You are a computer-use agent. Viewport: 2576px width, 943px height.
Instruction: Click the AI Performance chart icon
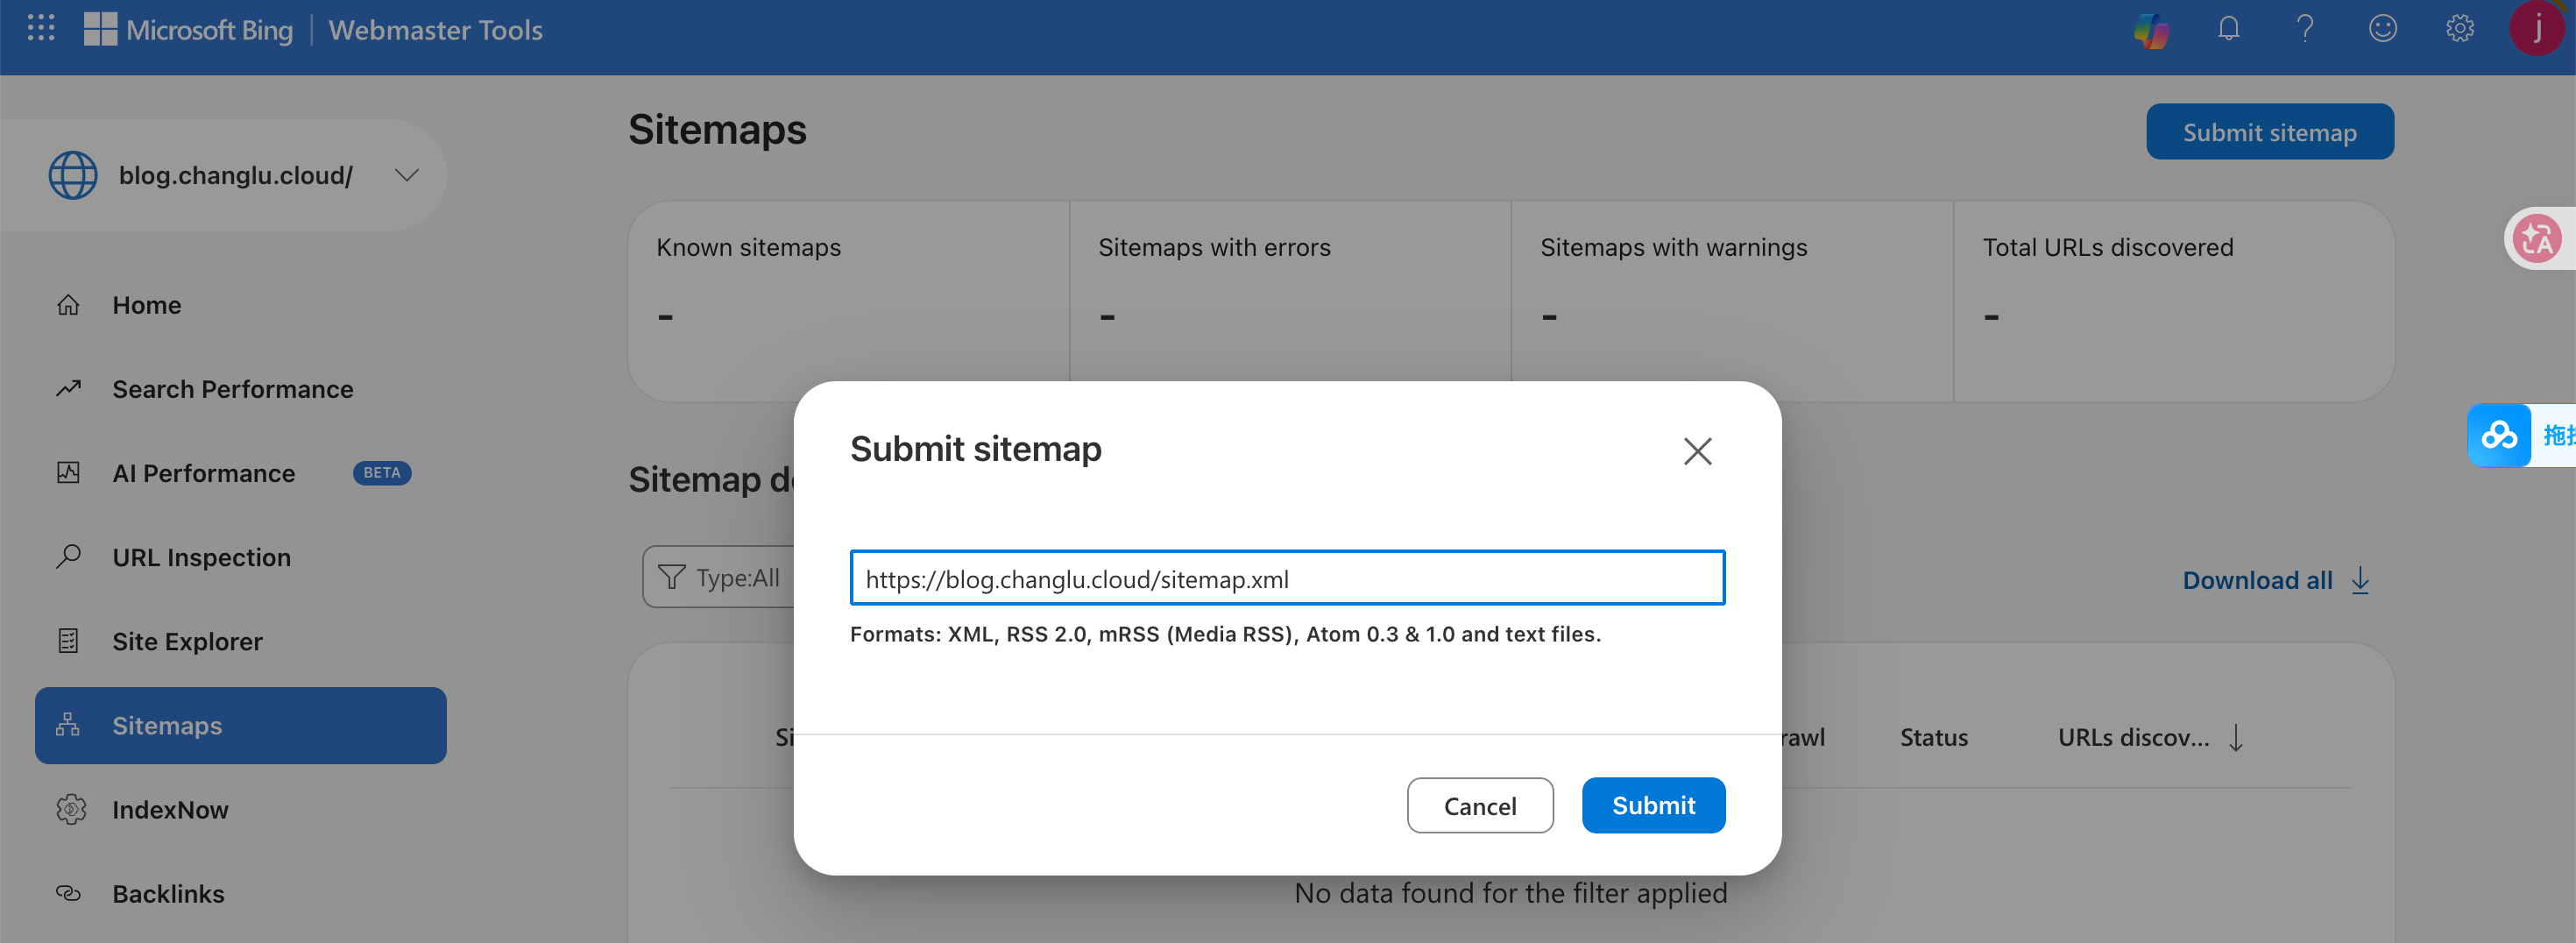68,473
